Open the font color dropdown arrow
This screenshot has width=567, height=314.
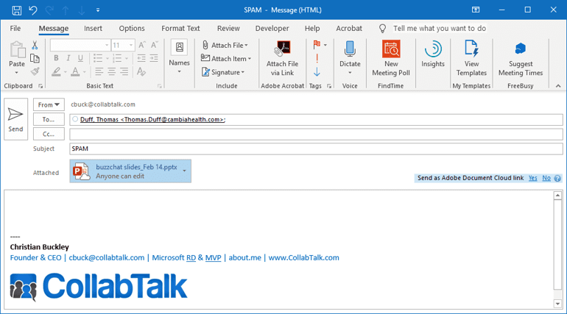84,72
